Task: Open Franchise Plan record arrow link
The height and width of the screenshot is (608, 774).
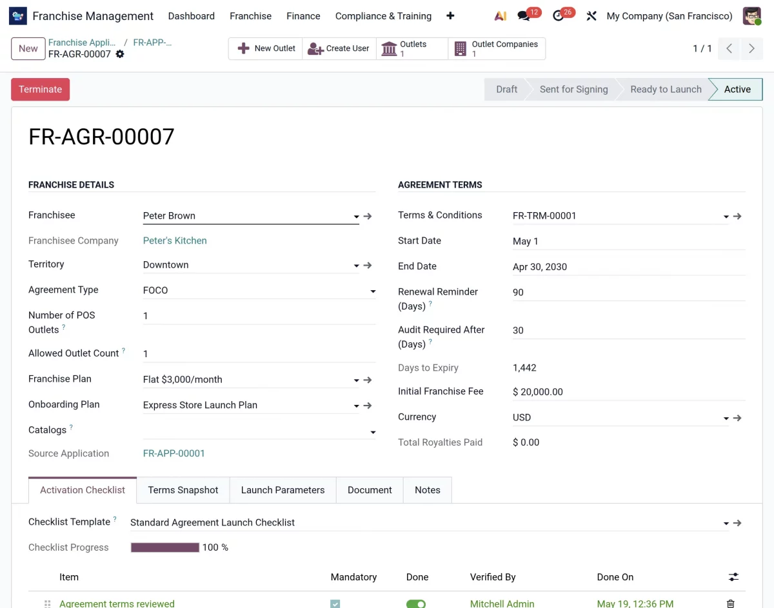Action: click(368, 380)
